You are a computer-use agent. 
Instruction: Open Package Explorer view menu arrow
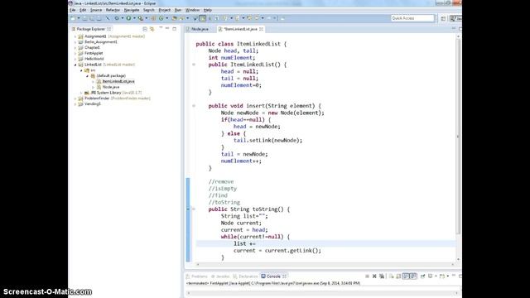click(x=161, y=28)
